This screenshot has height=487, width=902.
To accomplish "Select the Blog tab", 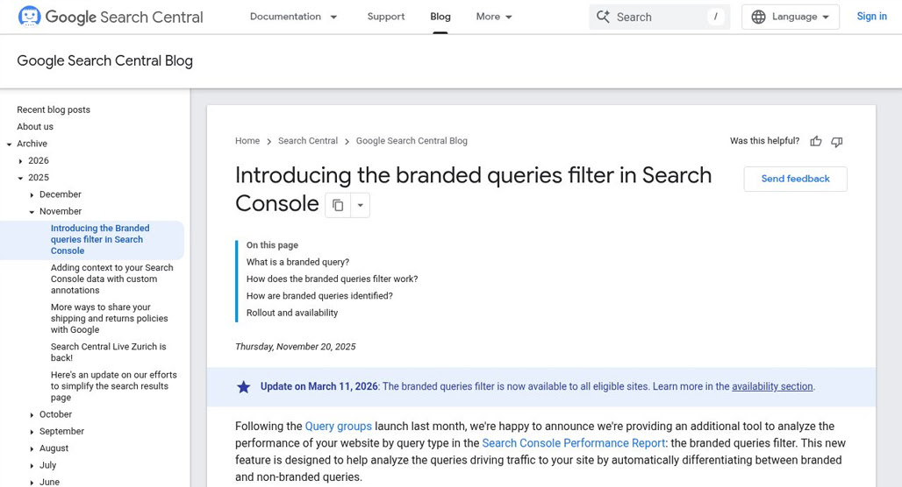I will tap(440, 17).
